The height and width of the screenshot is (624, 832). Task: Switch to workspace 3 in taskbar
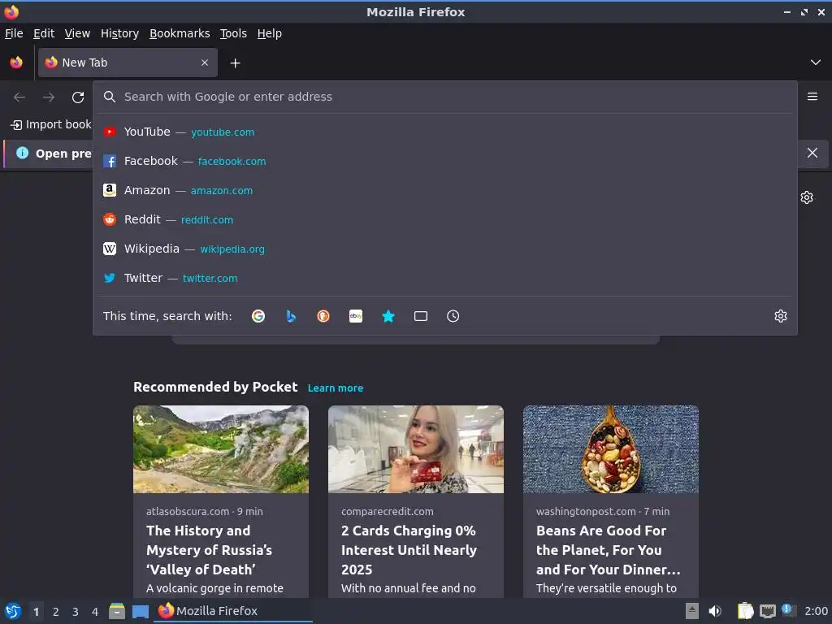tap(76, 612)
